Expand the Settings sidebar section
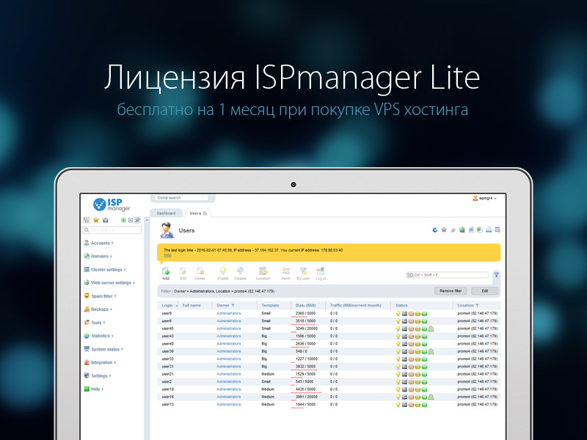Screen dimensions: 587x440 (98, 375)
